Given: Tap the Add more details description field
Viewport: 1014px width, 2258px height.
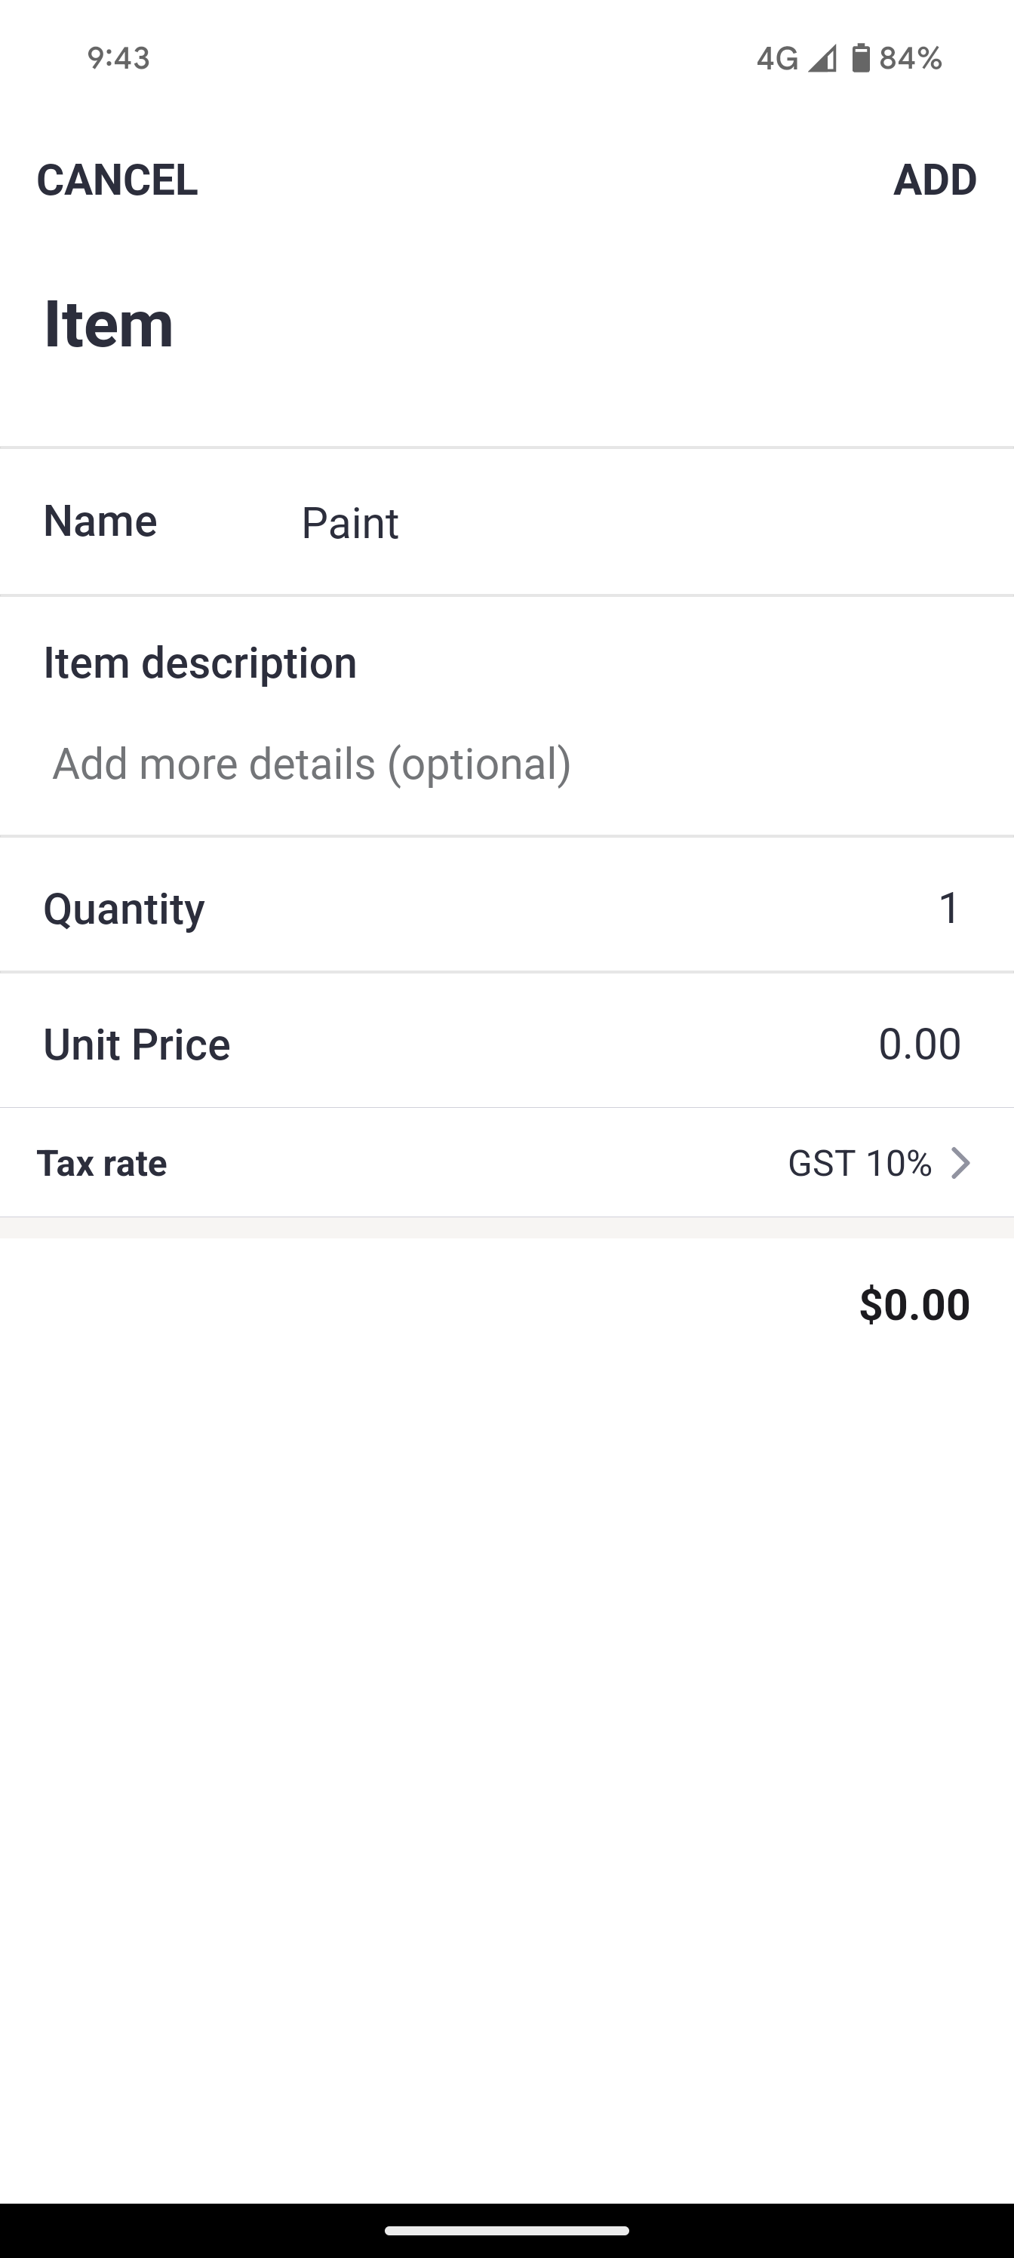Looking at the screenshot, I should (312, 764).
